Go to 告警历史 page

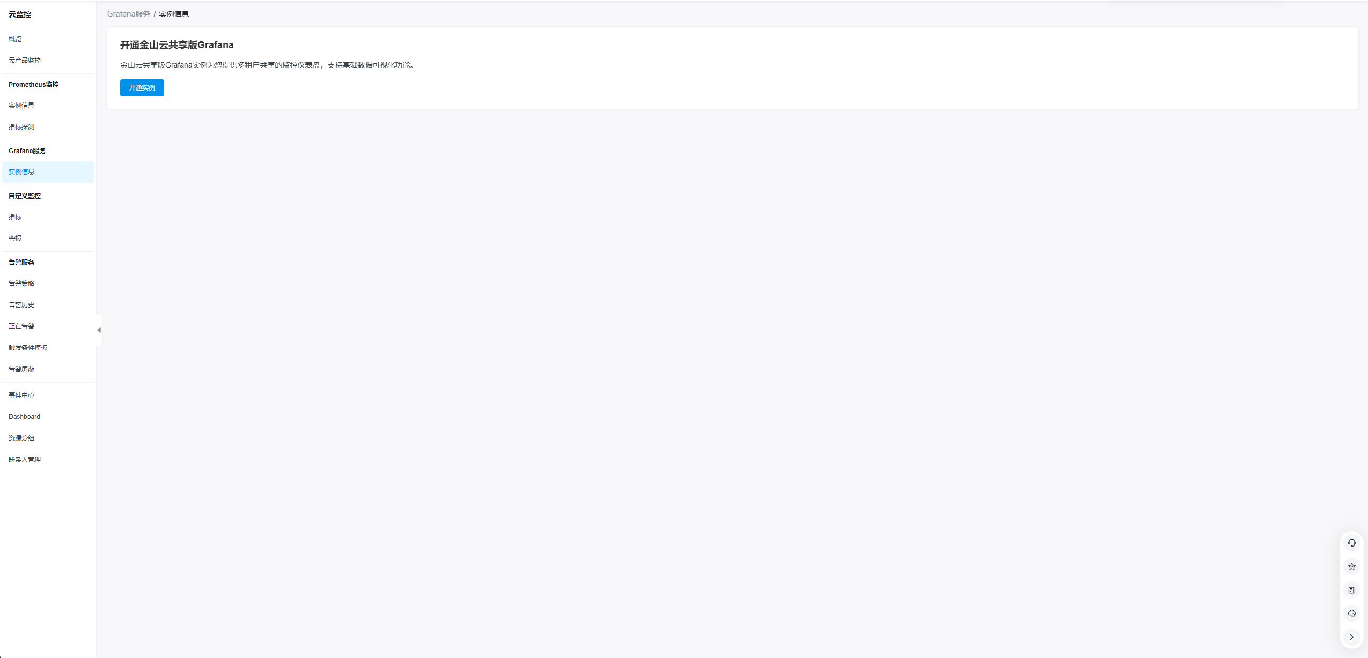[x=21, y=305]
